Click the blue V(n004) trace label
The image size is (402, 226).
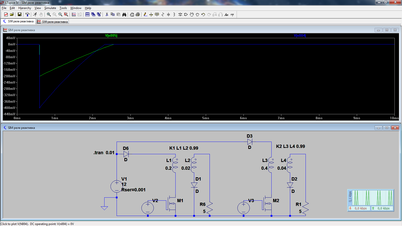pyautogui.click(x=300, y=35)
